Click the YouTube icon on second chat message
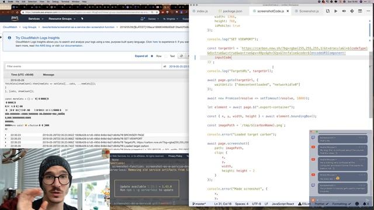The width and height of the screenshot is (374, 210). point(313,147)
